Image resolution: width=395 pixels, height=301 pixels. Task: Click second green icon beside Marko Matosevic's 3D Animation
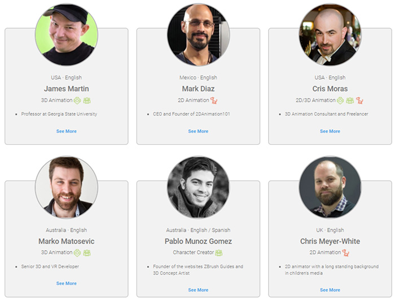click(87, 253)
